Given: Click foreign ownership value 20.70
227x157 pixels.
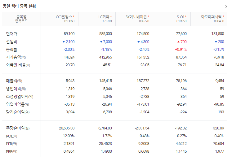Looking at the screenshot, I should pyautogui.click(x=70, y=65).
